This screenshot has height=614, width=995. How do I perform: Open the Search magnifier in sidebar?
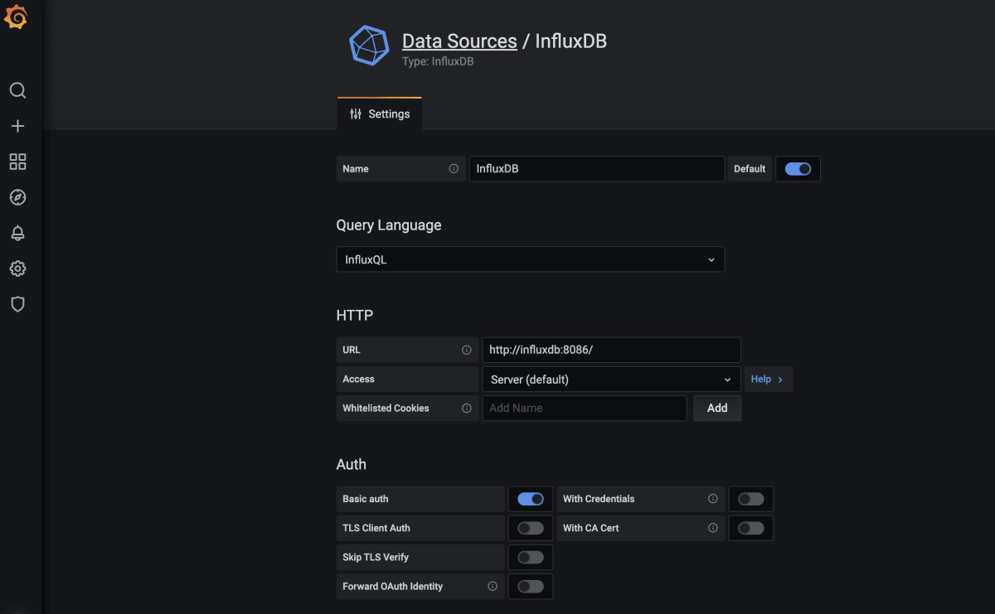click(17, 90)
